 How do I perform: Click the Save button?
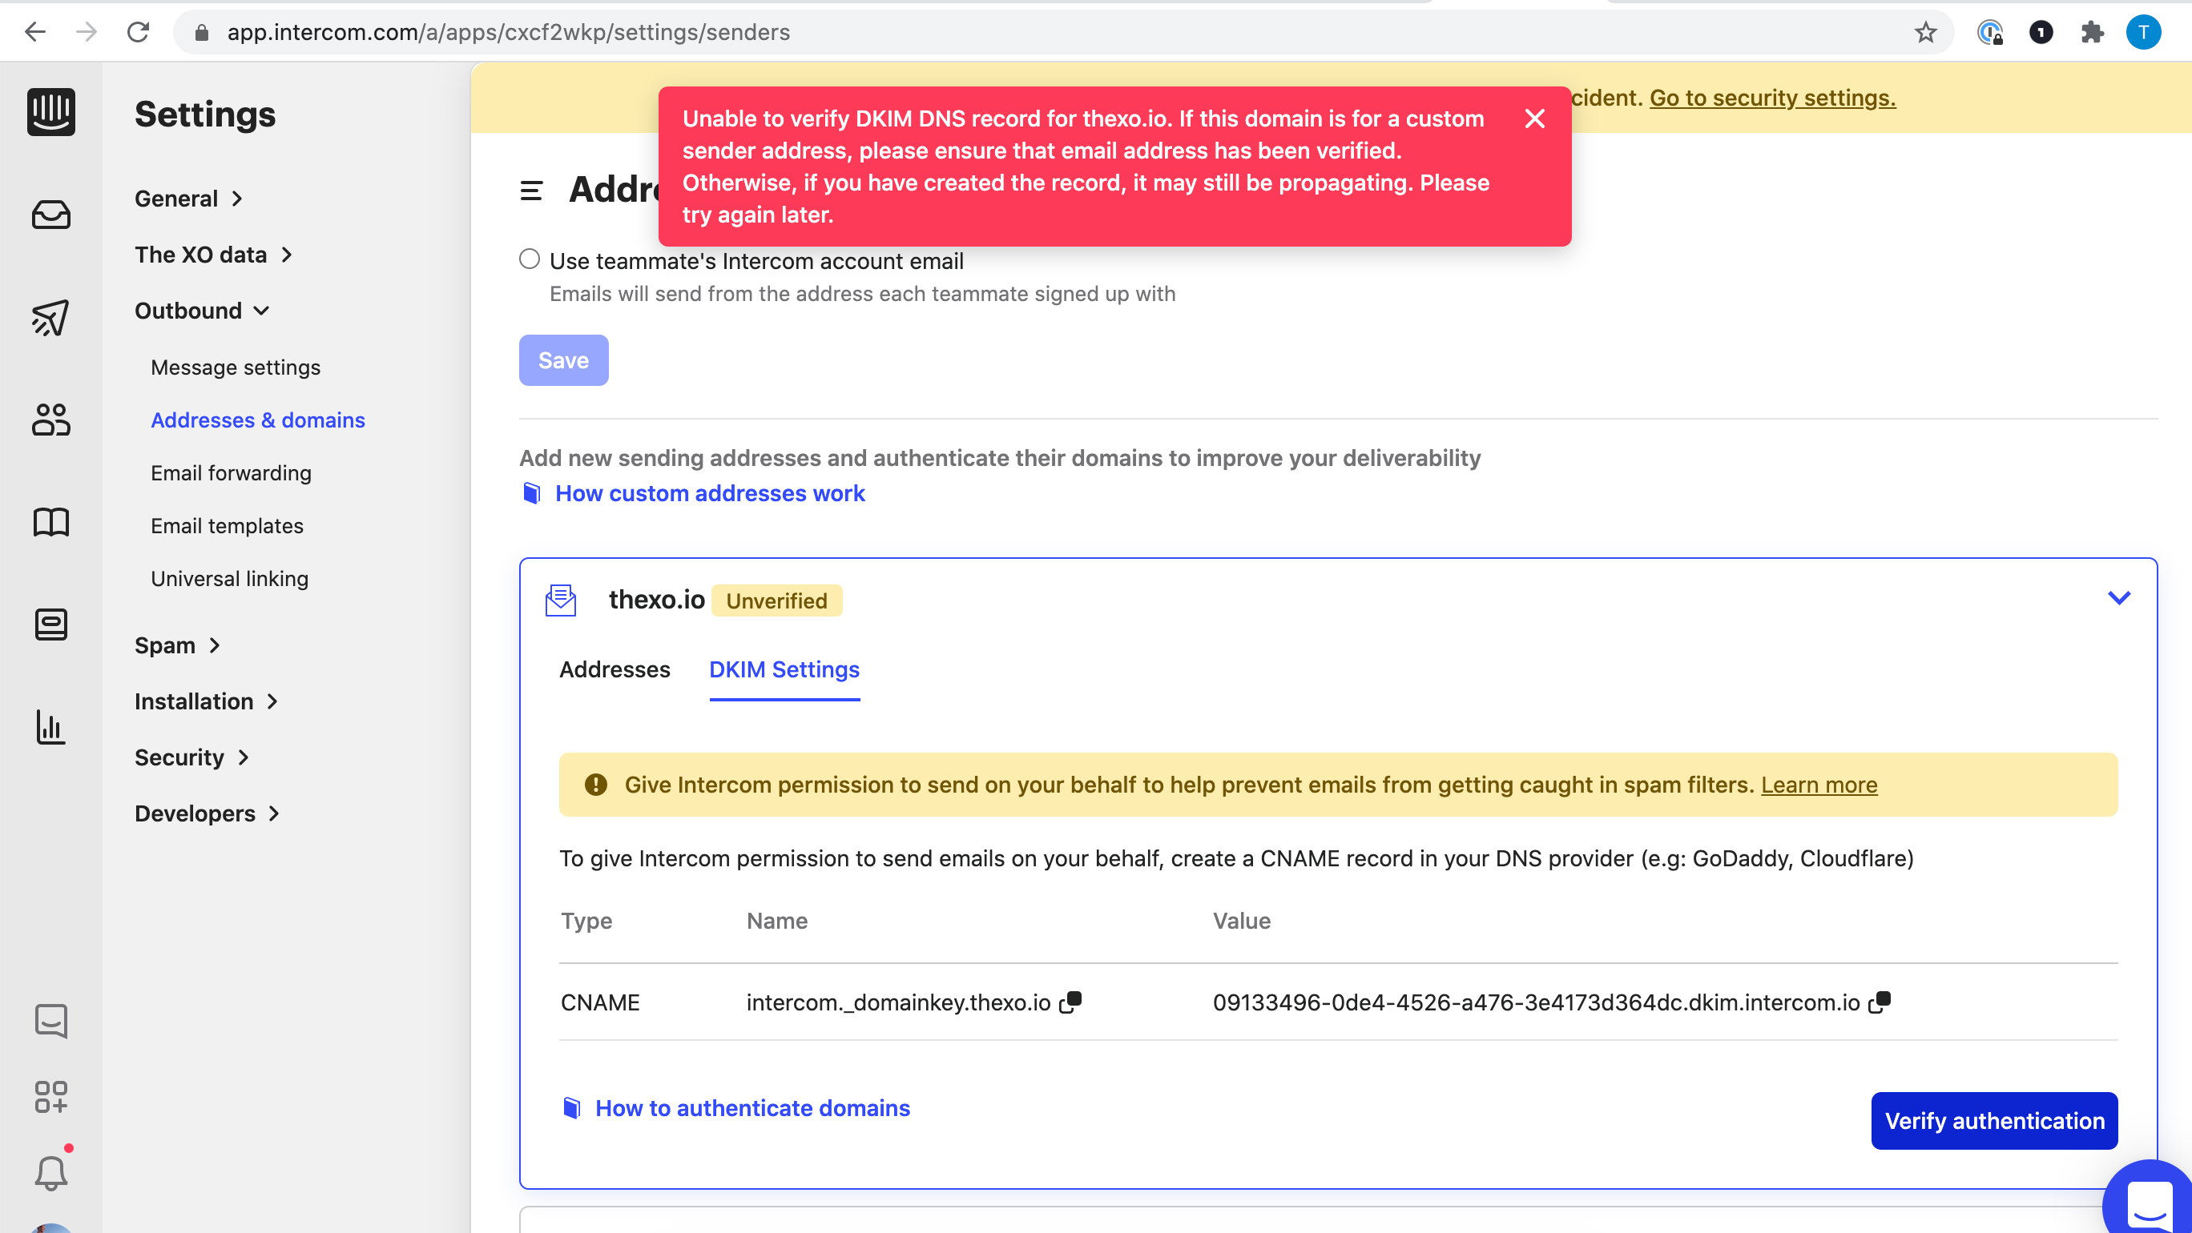pos(563,359)
